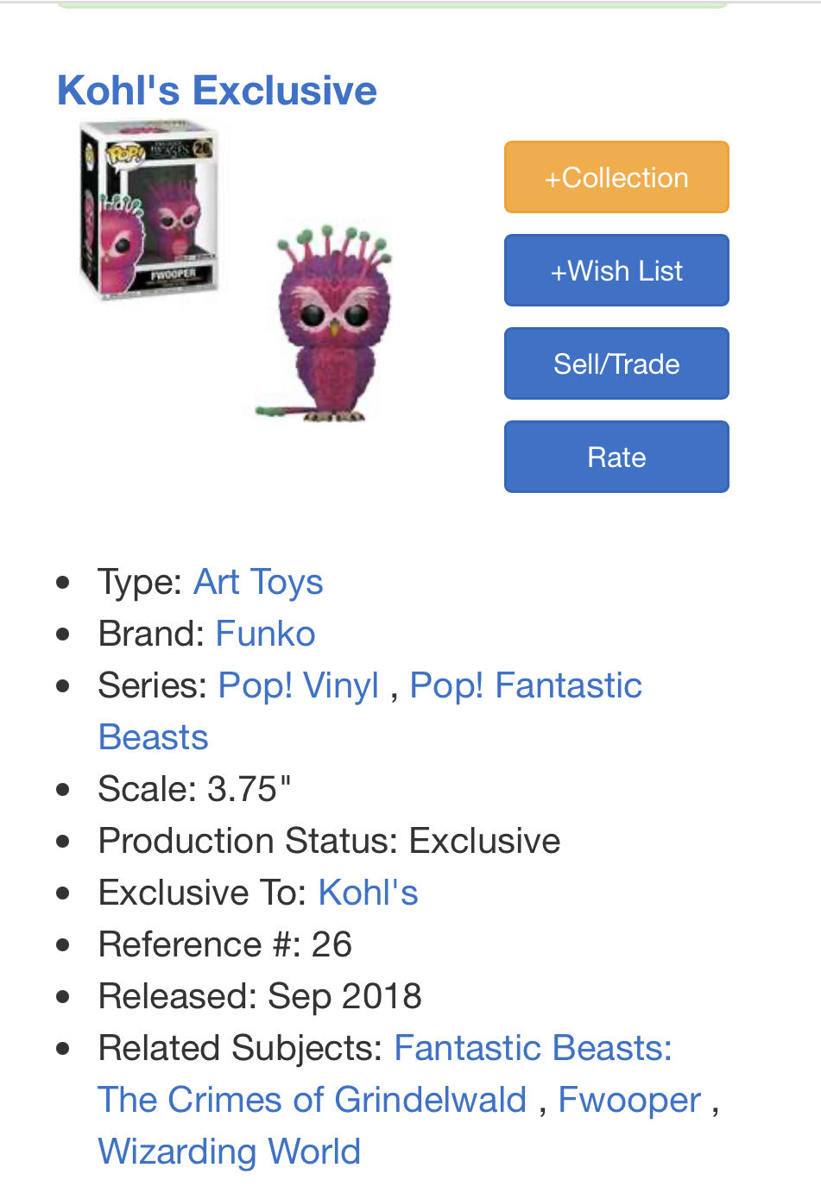
Task: Open the Wizarding World subject link
Action: (x=229, y=1151)
